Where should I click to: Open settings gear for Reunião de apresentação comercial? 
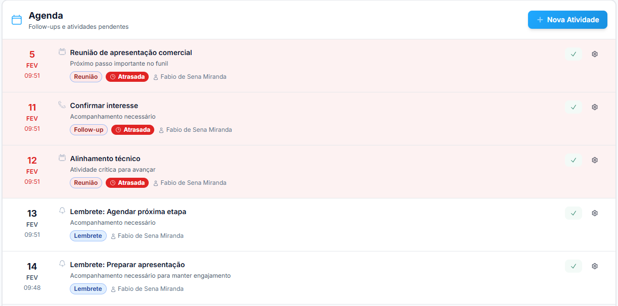(x=595, y=54)
